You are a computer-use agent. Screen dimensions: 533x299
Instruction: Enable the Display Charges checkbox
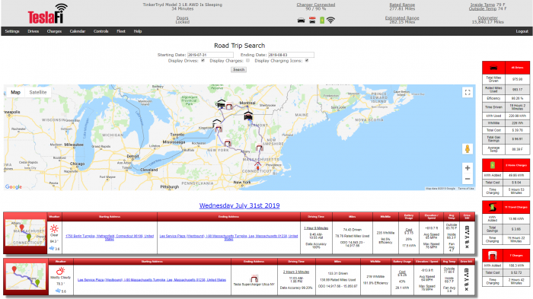[247, 60]
